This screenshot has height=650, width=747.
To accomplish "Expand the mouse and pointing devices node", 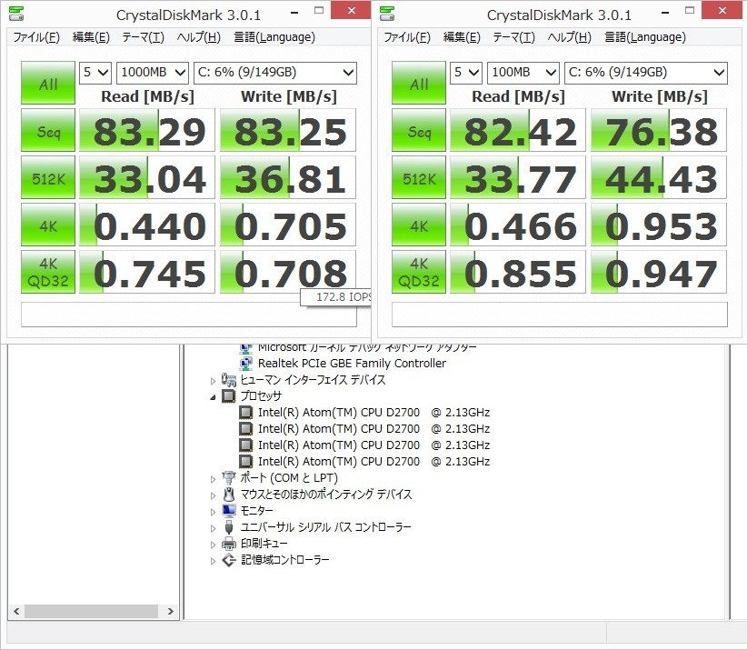I will [213, 495].
